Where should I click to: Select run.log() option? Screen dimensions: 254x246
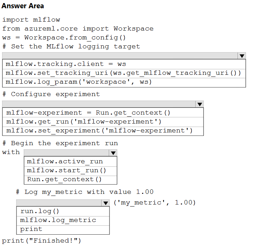(x=63, y=211)
